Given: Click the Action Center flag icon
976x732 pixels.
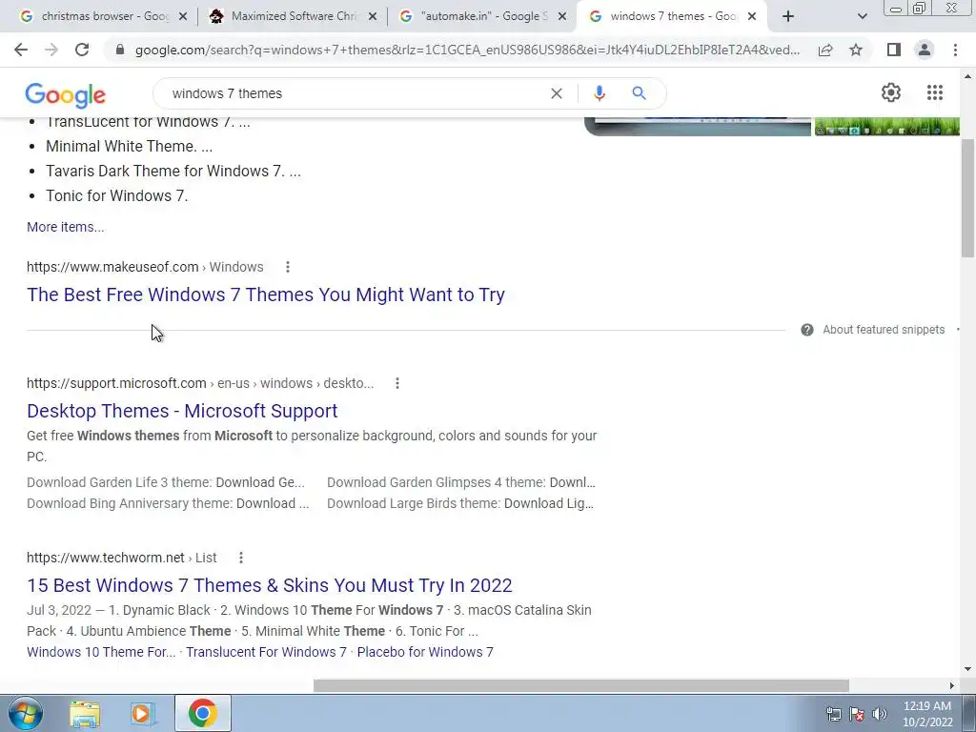Looking at the screenshot, I should tap(857, 714).
